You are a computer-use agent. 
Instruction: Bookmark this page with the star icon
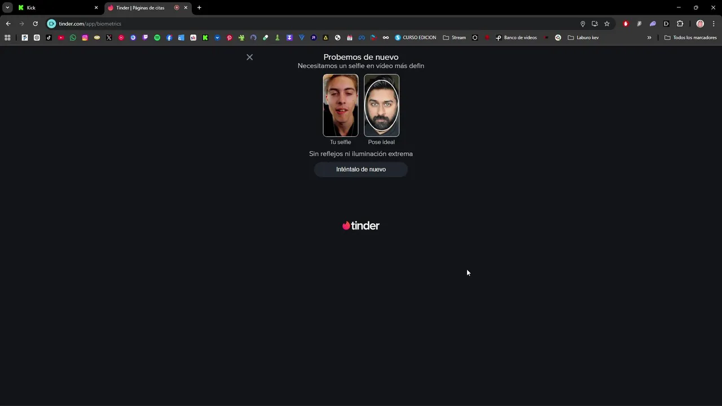point(607,24)
